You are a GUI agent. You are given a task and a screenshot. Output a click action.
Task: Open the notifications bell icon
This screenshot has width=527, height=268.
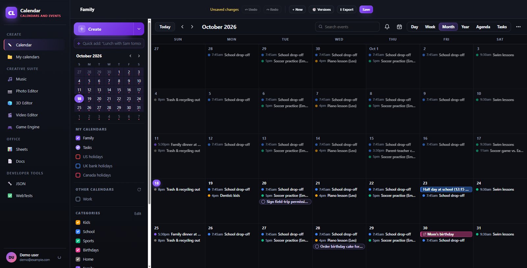tap(387, 27)
